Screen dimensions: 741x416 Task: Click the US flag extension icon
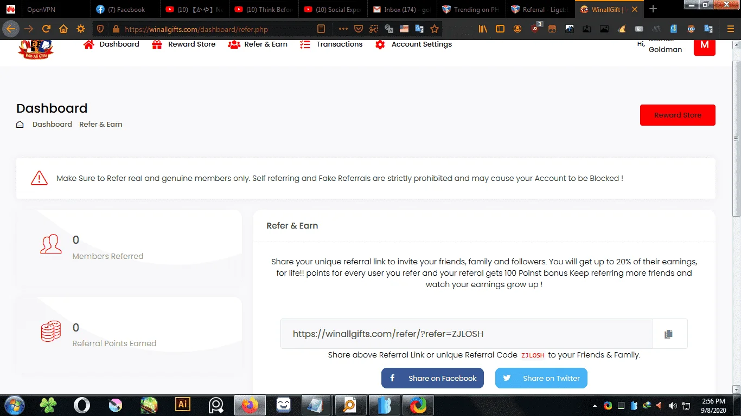point(404,29)
